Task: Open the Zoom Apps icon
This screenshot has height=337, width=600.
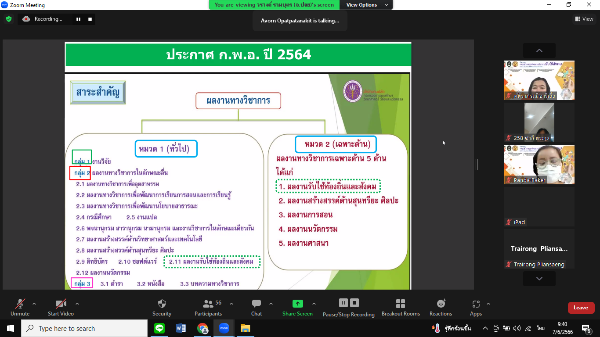Action: (x=476, y=304)
